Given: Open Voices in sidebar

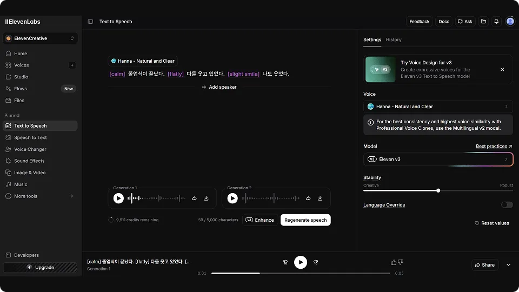Looking at the screenshot, I should pyautogui.click(x=35, y=65).
